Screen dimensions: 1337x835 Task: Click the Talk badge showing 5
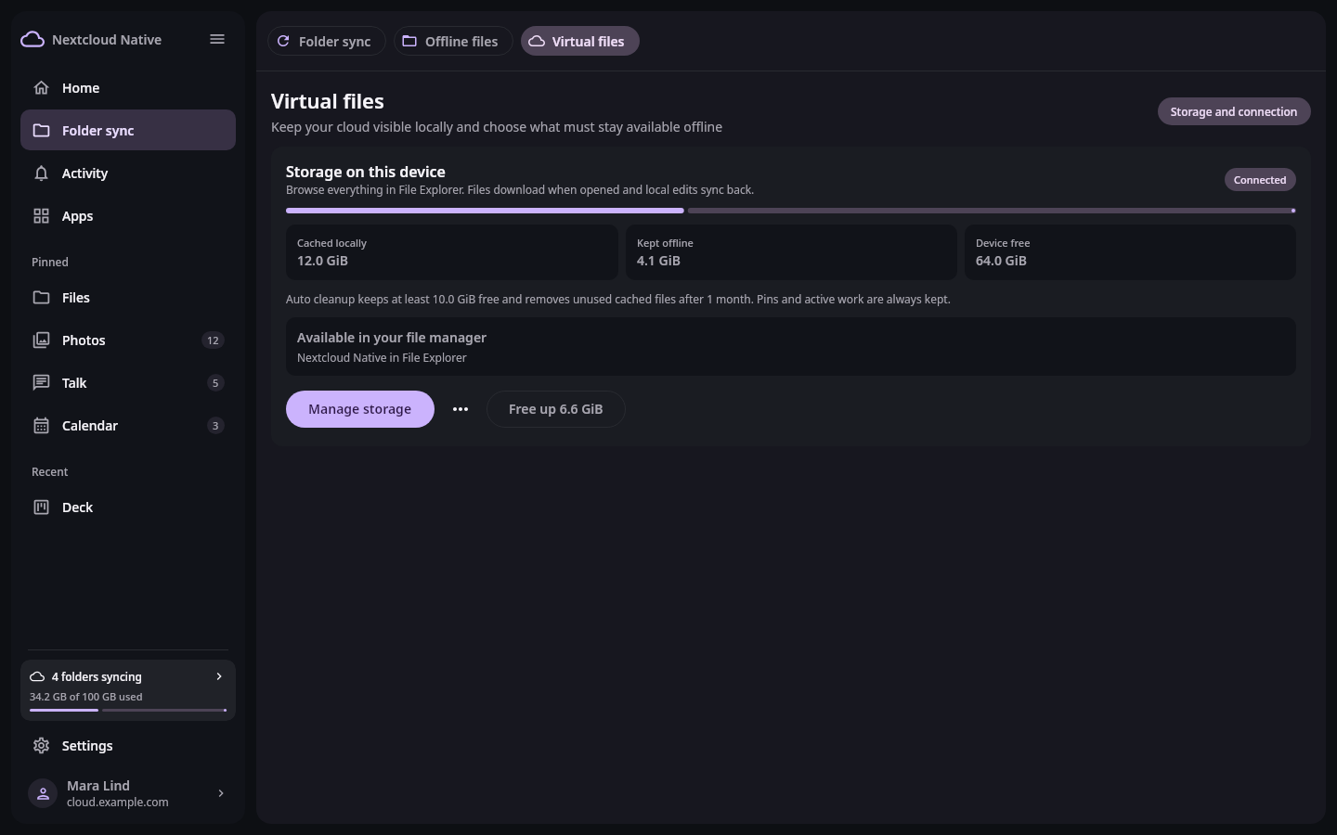(x=215, y=383)
